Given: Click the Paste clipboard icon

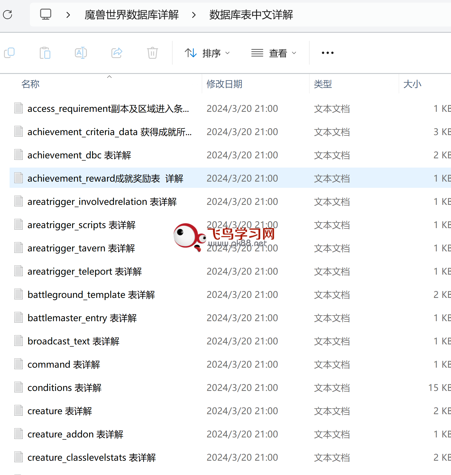Looking at the screenshot, I should [x=45, y=53].
